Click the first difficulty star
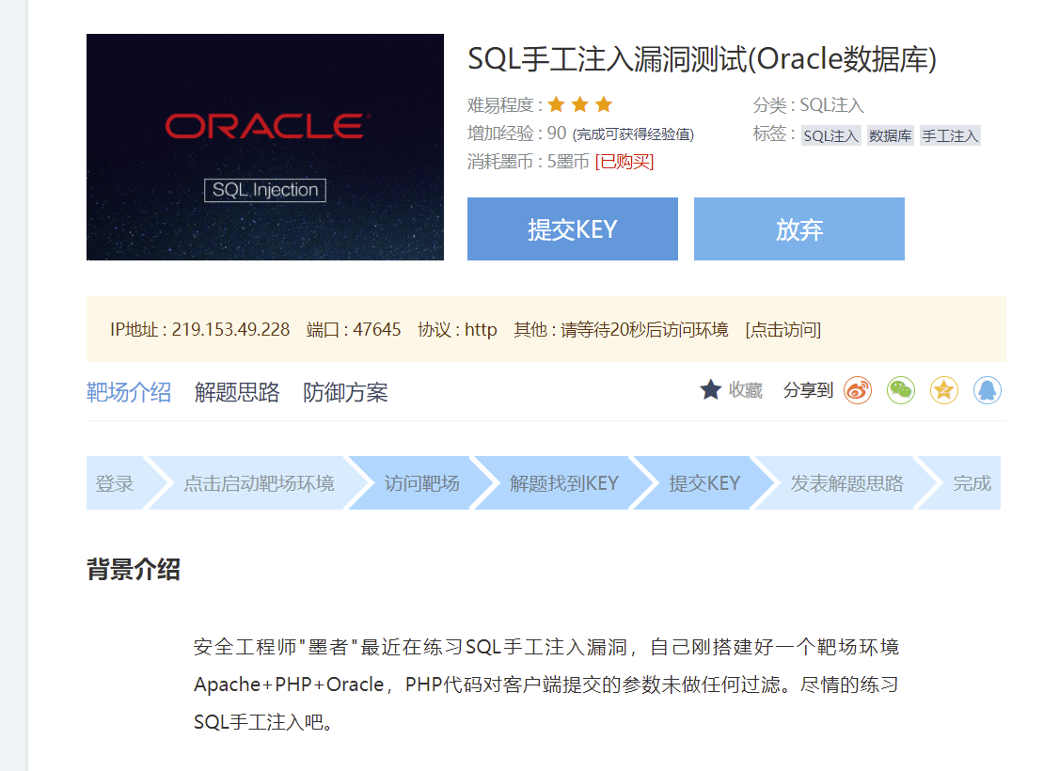Image resolution: width=1059 pixels, height=771 pixels. [x=556, y=104]
